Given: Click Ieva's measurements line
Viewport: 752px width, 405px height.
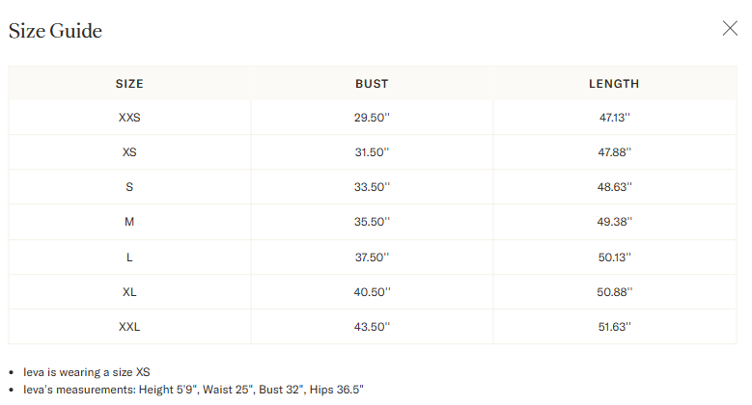Looking at the screenshot, I should coord(193,390).
